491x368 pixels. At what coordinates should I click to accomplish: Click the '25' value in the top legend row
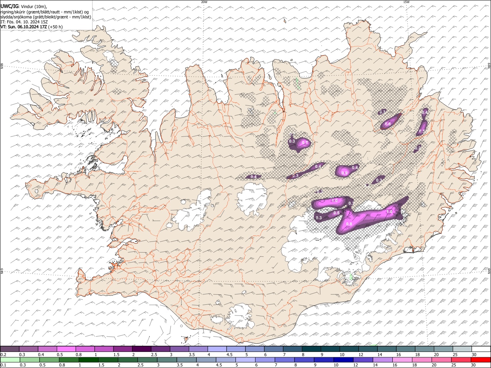click(455, 355)
